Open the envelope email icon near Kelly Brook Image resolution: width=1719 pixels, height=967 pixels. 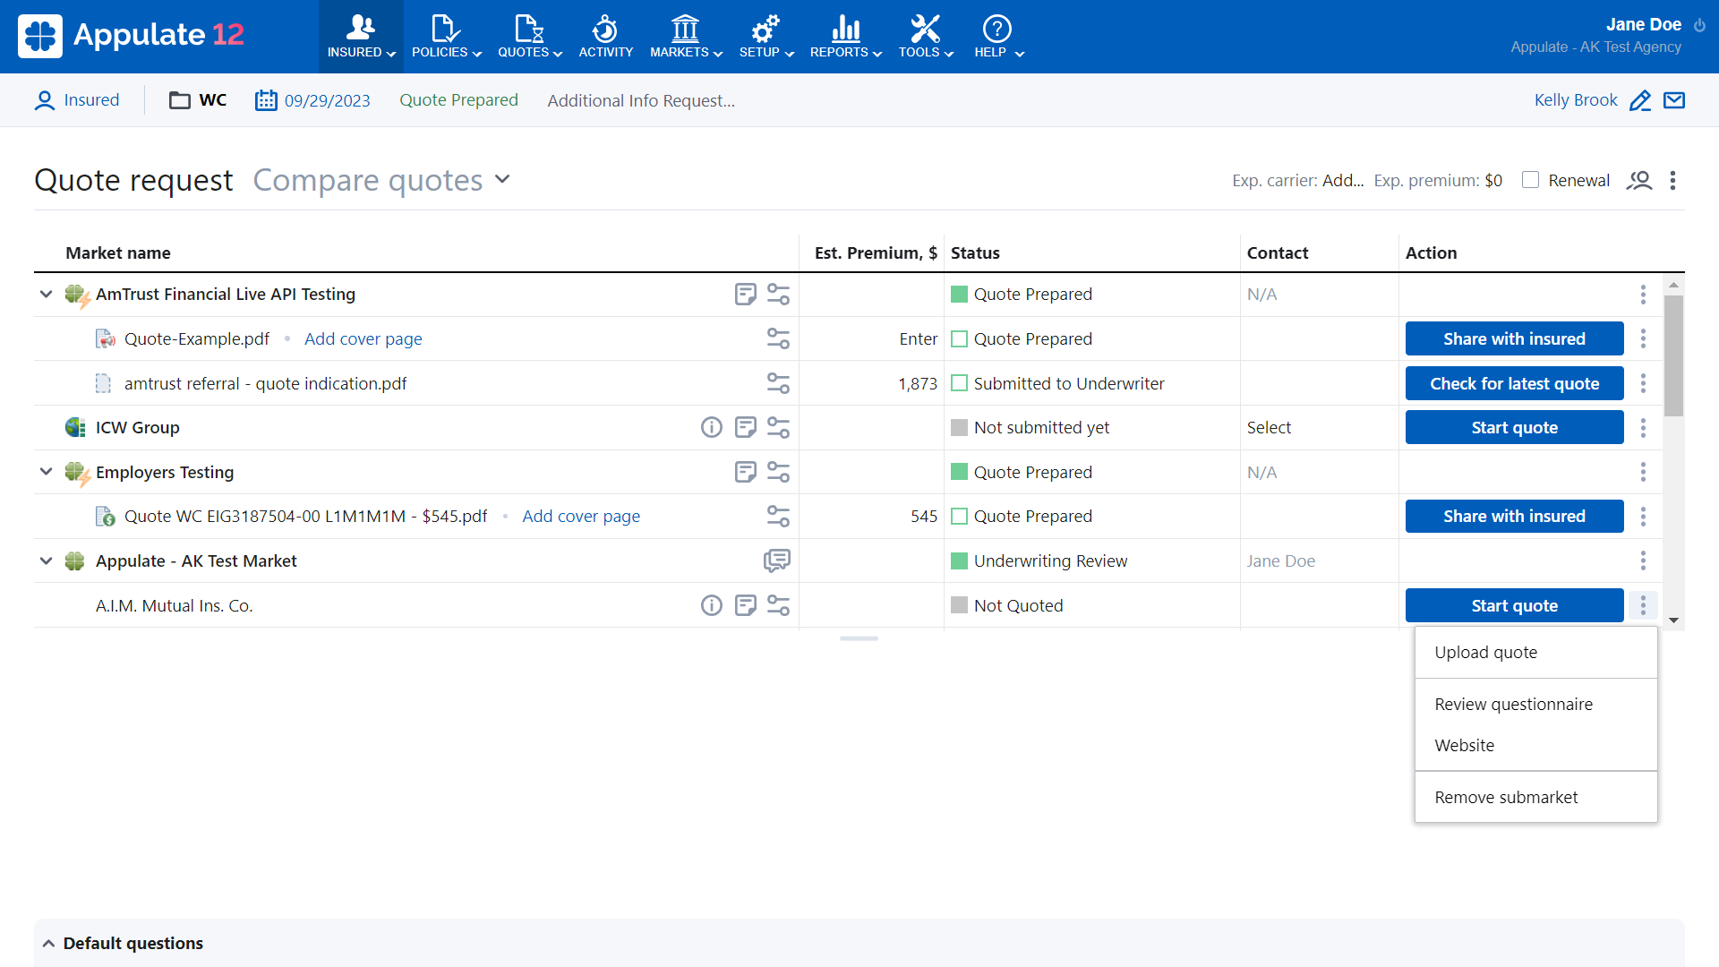1675,100
